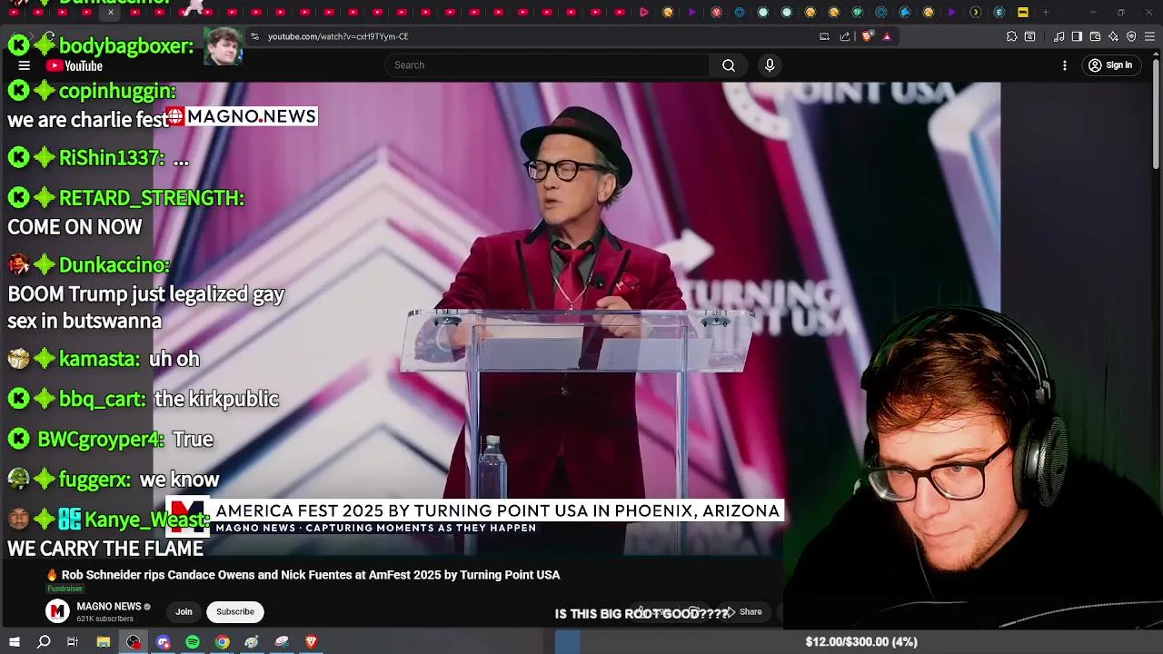Open OBS Studio from the taskbar
This screenshot has height=654, width=1163.
[134, 642]
